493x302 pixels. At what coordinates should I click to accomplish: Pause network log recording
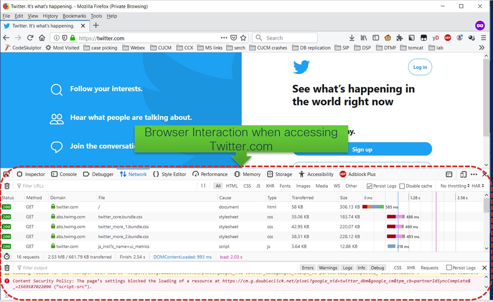coord(203,186)
